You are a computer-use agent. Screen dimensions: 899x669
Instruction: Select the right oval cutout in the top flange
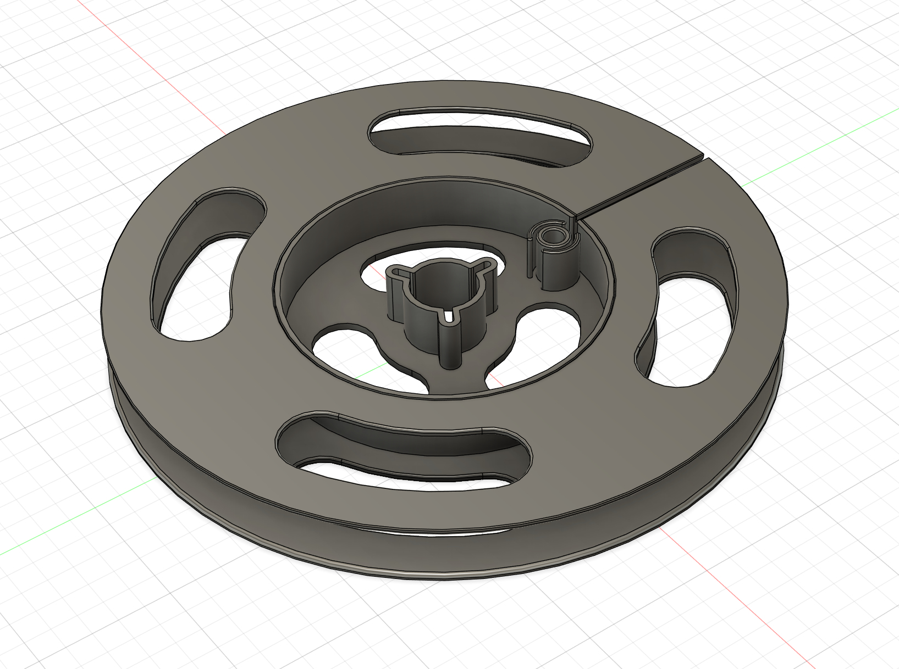coord(686,306)
